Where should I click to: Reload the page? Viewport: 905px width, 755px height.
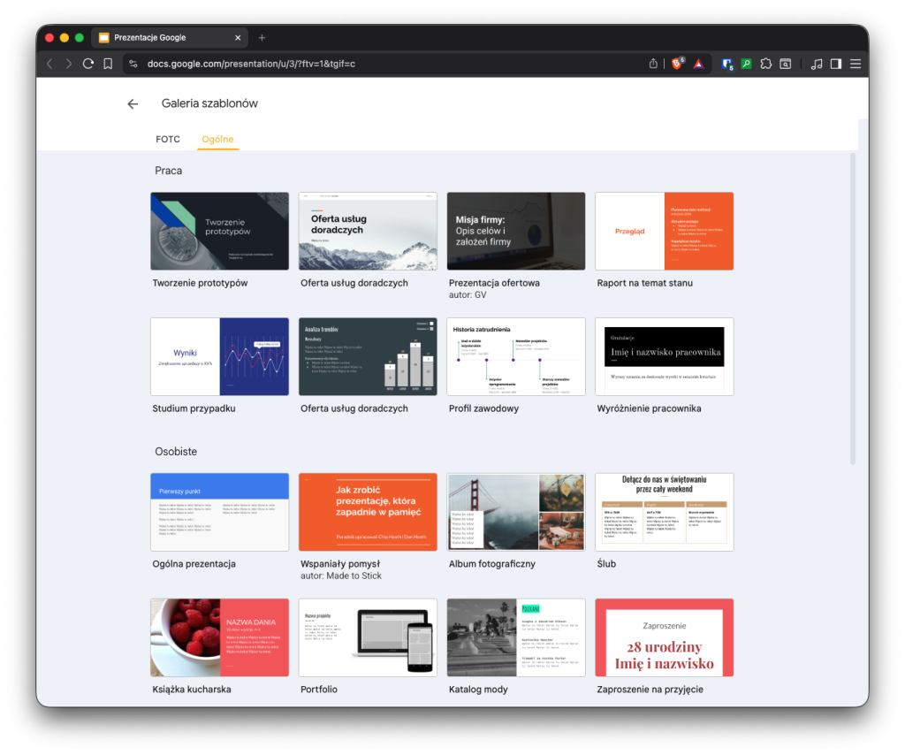click(x=88, y=64)
